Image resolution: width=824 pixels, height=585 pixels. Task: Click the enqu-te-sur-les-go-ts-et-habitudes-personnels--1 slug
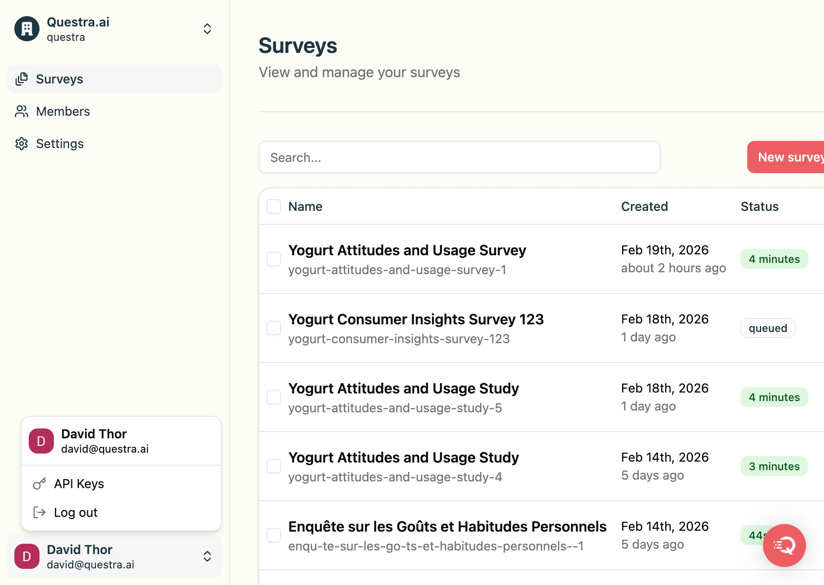click(x=436, y=546)
